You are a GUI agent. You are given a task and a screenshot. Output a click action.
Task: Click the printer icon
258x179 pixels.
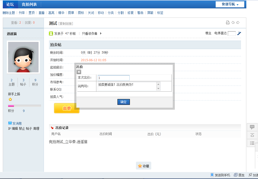coord(228,23)
